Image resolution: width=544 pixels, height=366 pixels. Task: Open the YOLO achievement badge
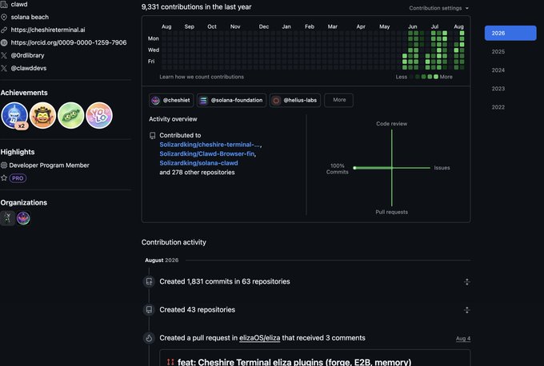coord(99,115)
